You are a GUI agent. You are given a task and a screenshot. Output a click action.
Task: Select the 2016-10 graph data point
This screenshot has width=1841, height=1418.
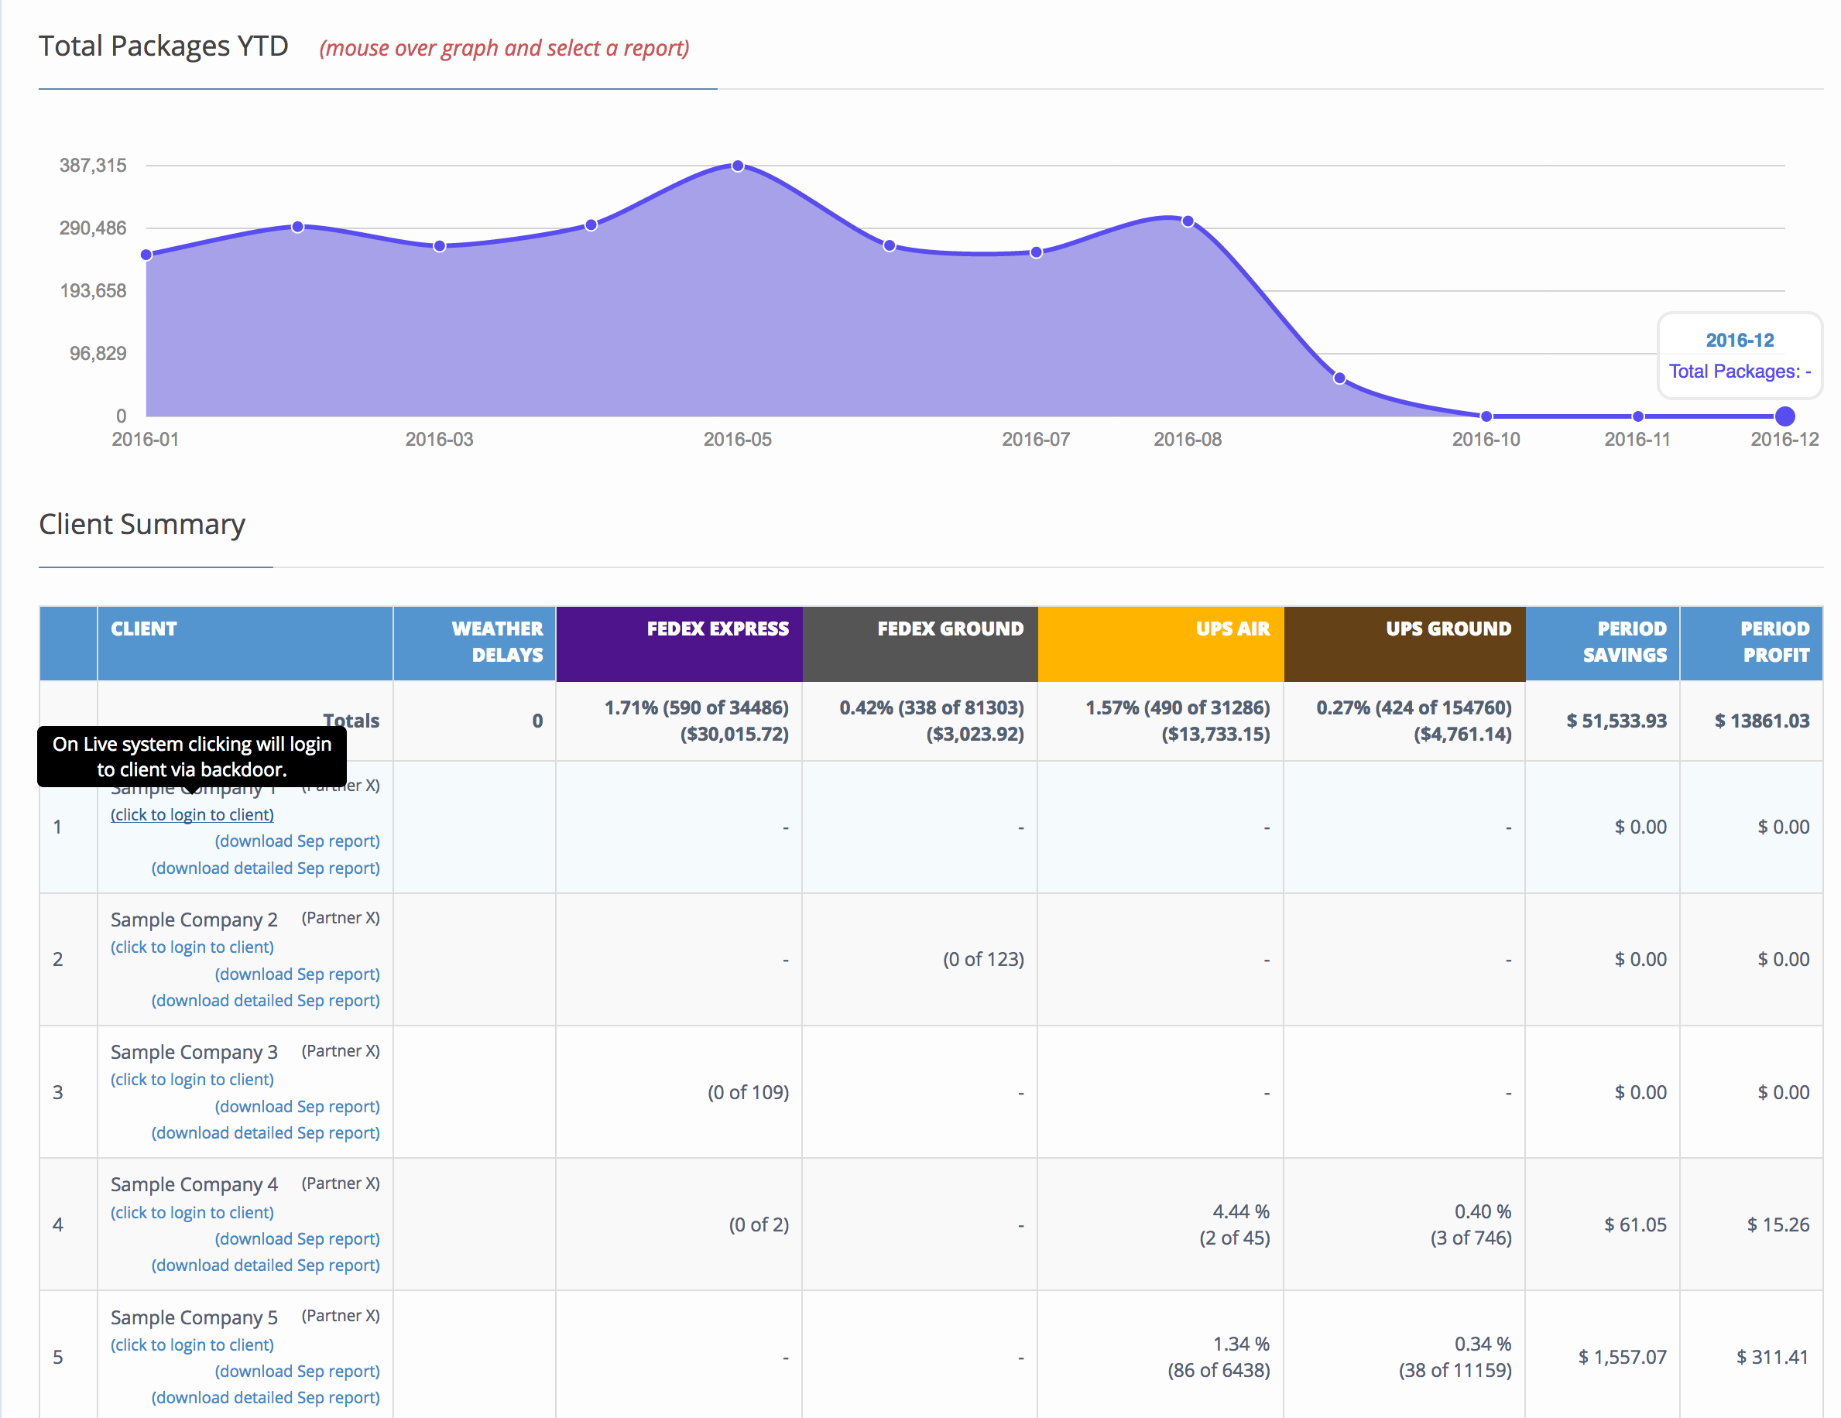[1486, 416]
